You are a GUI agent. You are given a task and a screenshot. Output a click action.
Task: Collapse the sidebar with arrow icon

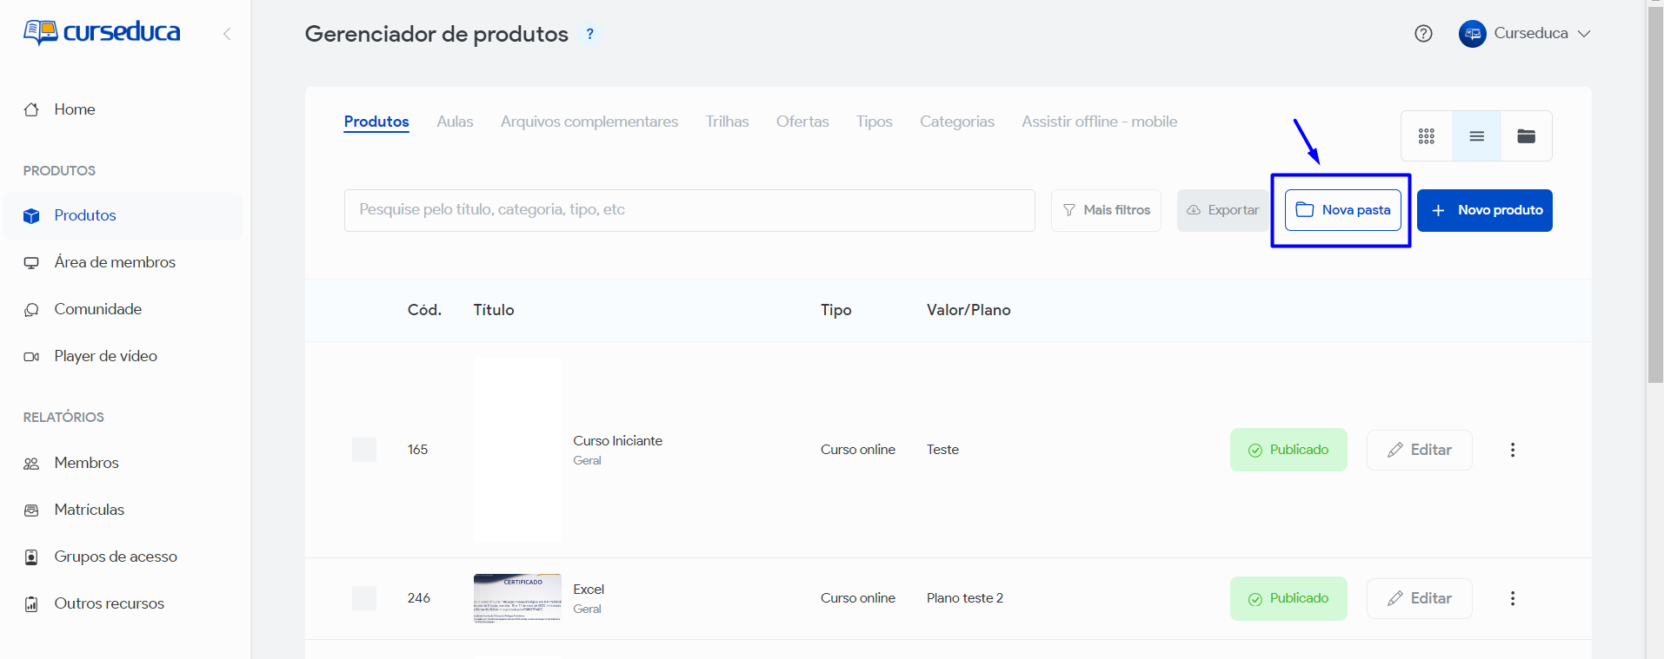pyautogui.click(x=227, y=34)
